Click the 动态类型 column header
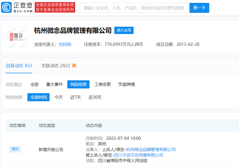The width and height of the screenshot is (239, 168). pyautogui.click(x=47, y=126)
